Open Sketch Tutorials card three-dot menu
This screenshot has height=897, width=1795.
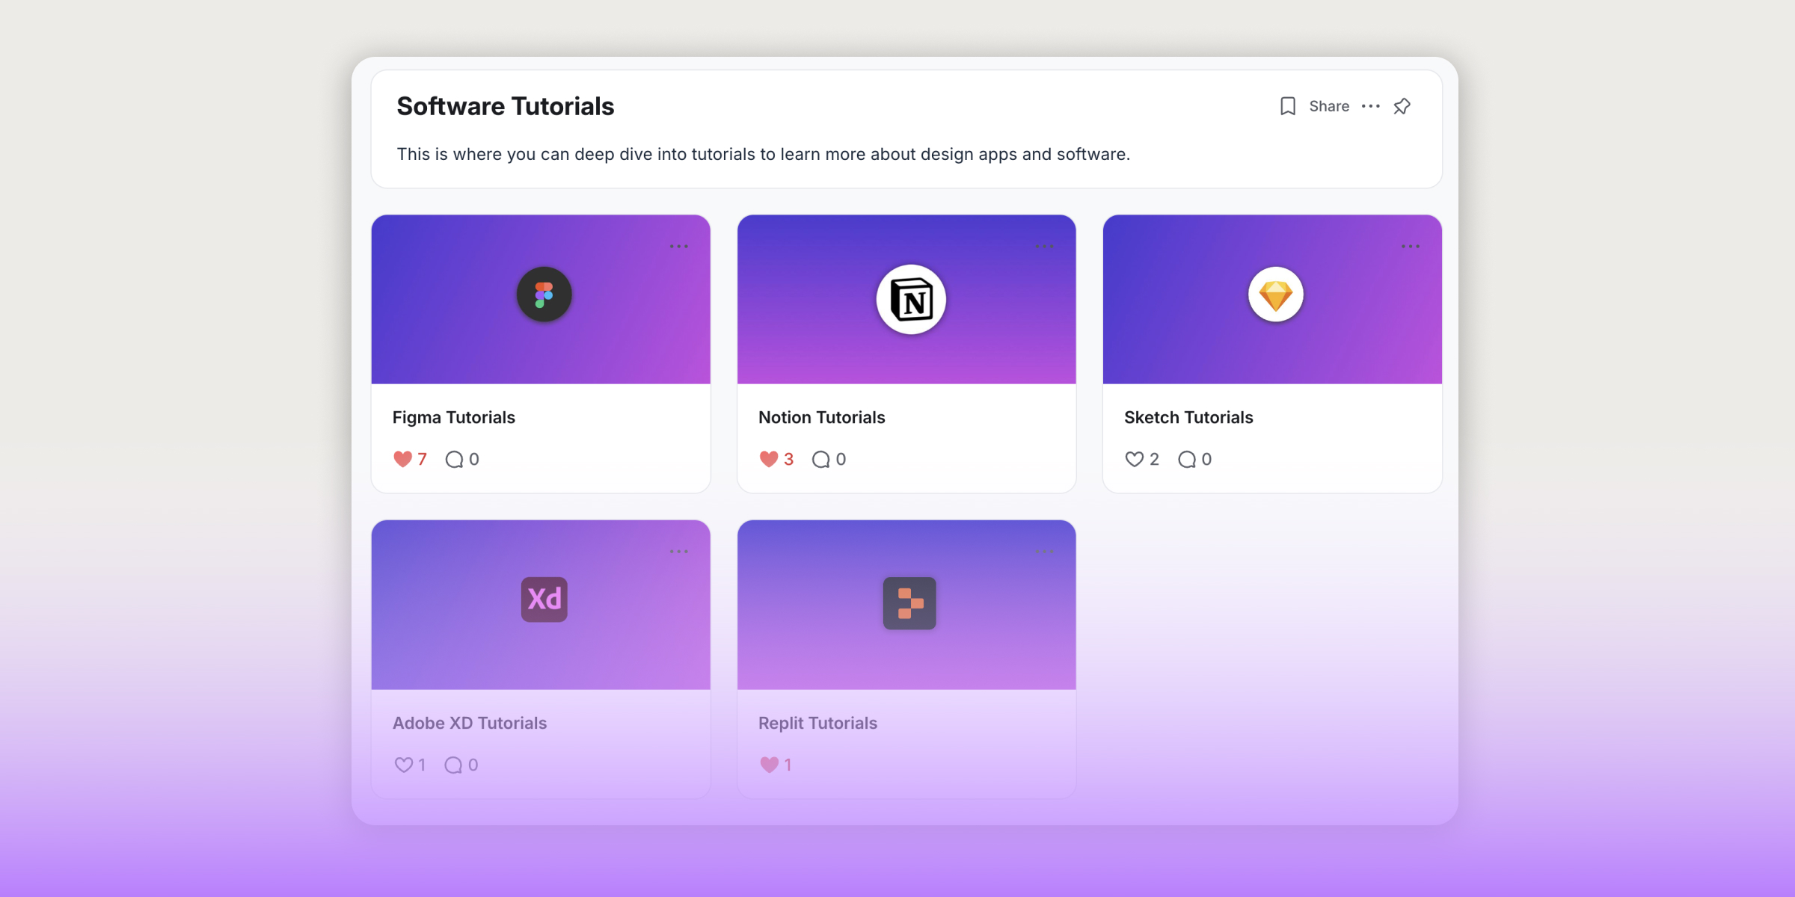[x=1410, y=247]
